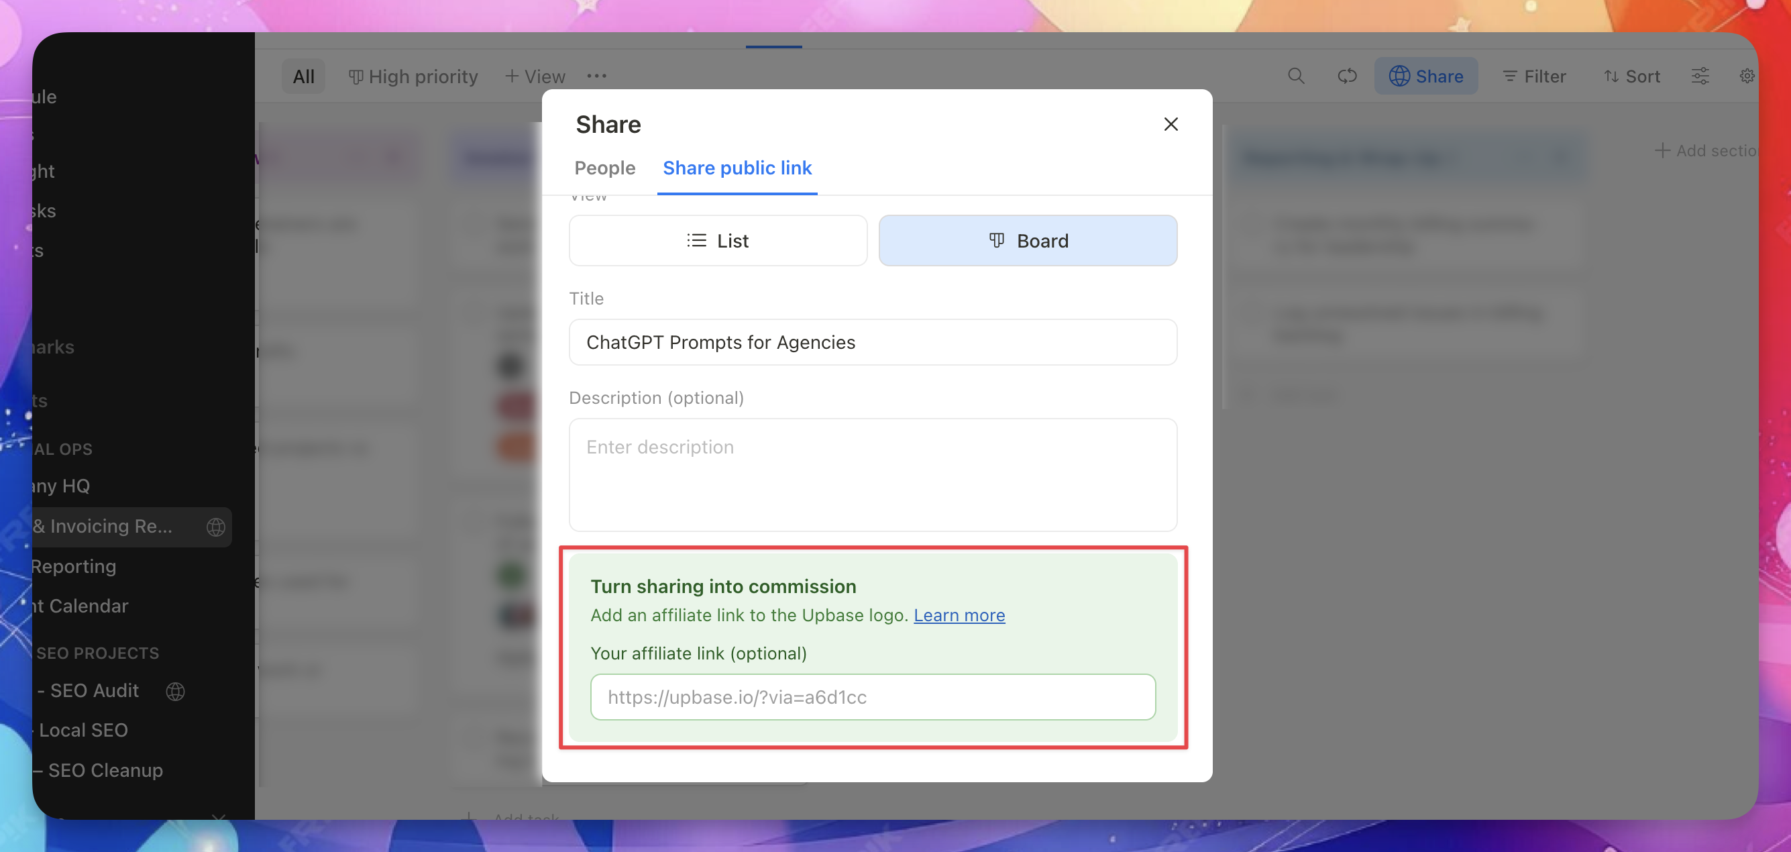Open the three-dot more views menu

click(596, 76)
